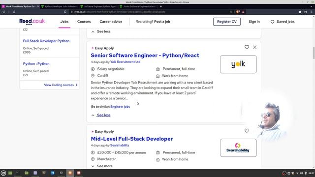Open the Files folder icon in the taskbar
The image size is (315, 177).
pyautogui.click(x=27, y=173)
